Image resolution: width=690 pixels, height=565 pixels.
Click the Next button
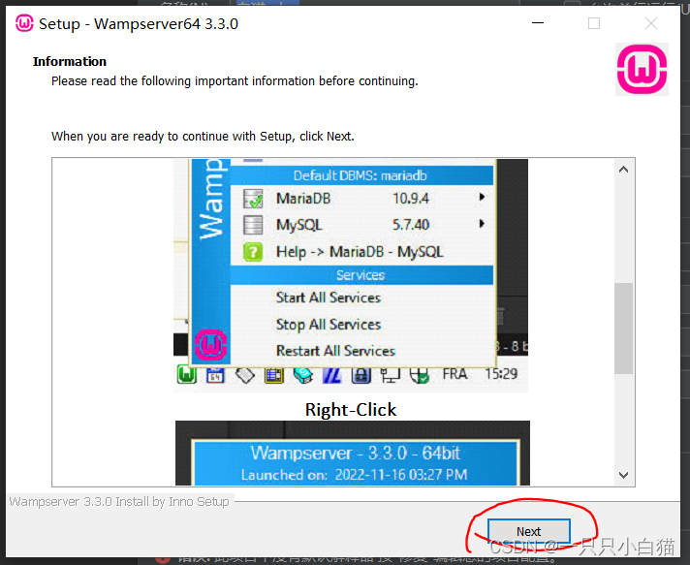[x=528, y=531]
